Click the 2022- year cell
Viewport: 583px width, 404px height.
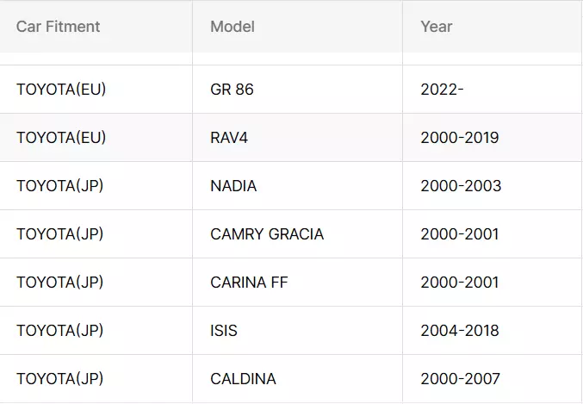(x=493, y=90)
